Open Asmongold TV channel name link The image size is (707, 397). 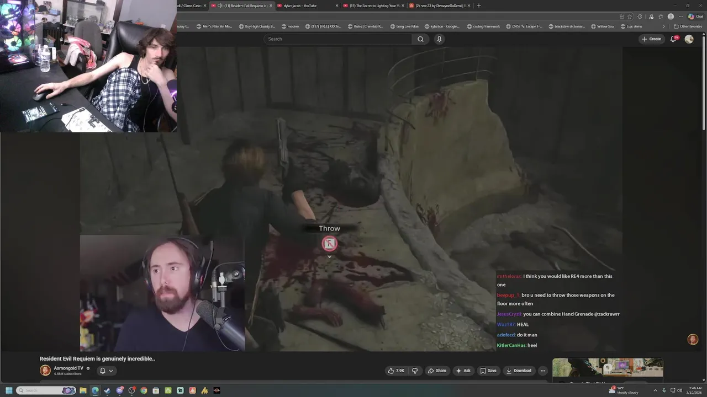(x=68, y=368)
